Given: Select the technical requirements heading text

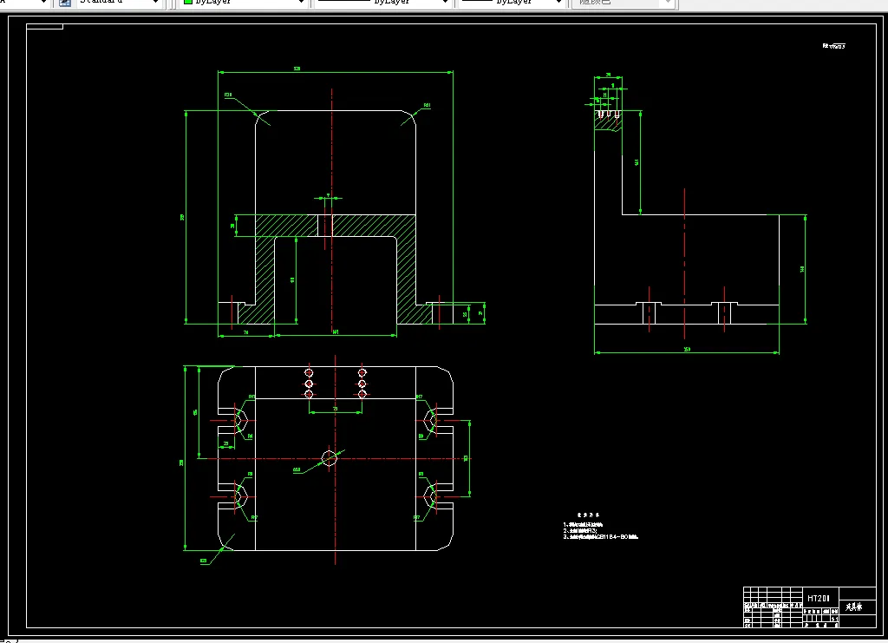Looking at the screenshot, I should click(589, 515).
